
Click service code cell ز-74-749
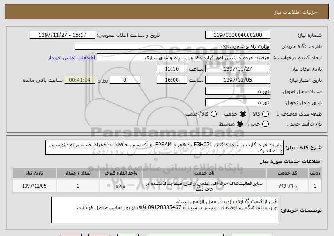(287, 186)
